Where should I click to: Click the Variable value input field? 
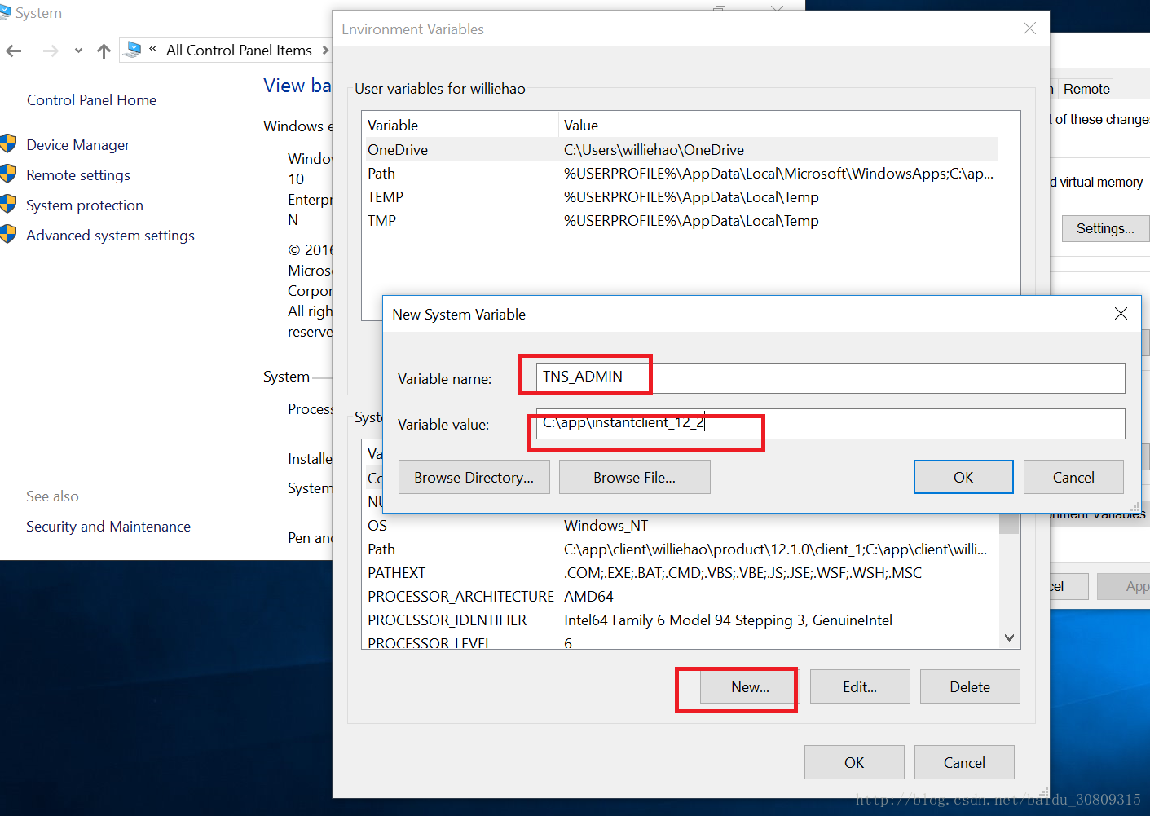[831, 424]
